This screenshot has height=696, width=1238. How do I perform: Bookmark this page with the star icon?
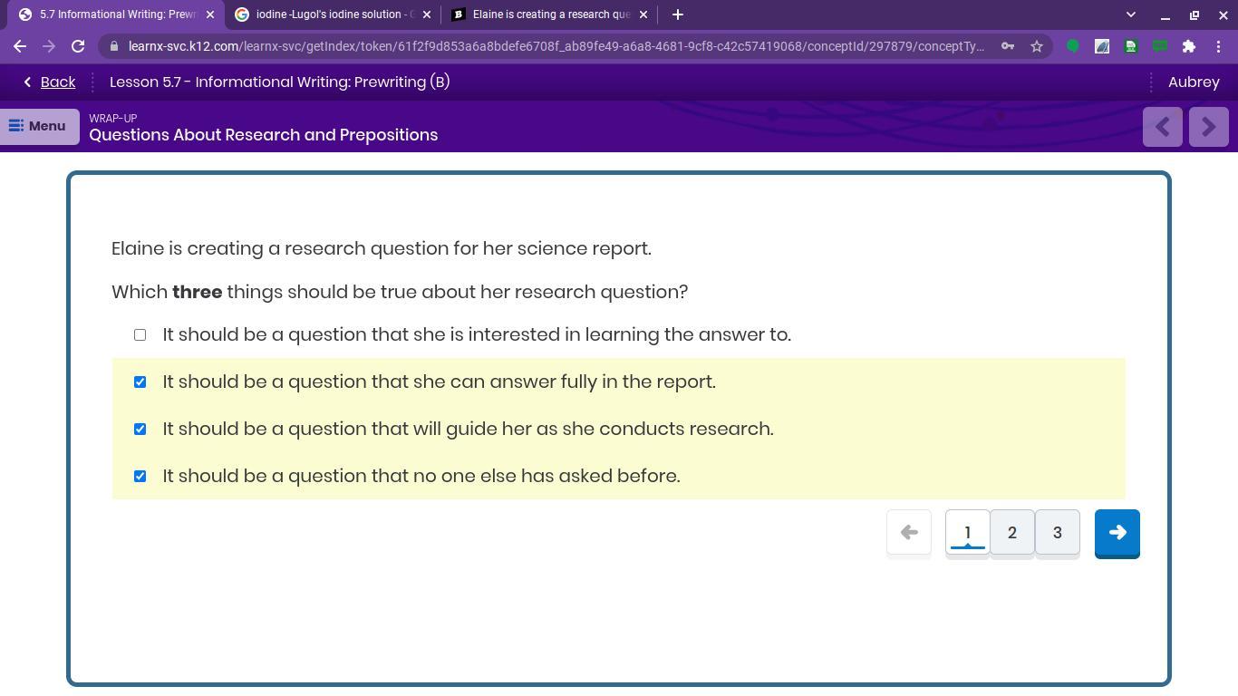[1037, 46]
